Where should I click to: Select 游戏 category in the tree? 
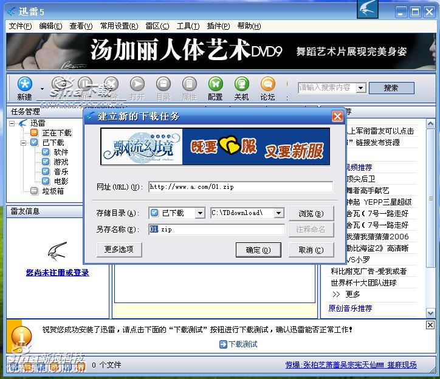pos(61,162)
